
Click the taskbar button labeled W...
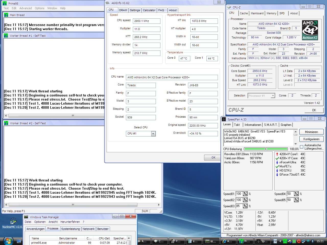click(211, 241)
